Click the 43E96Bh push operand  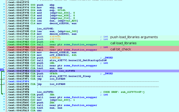[55, 37]
